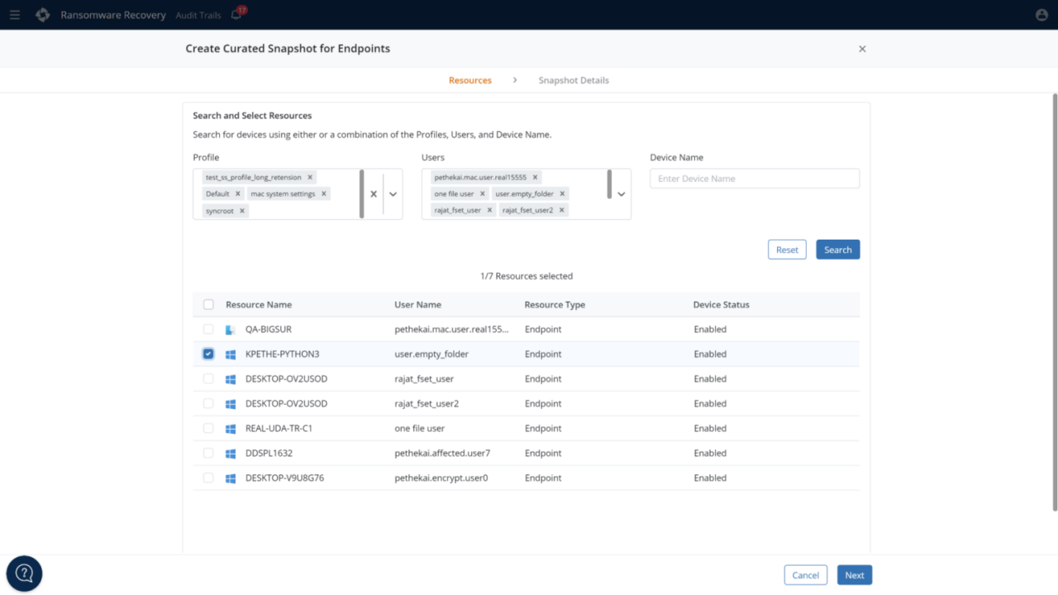Open the Audit Trails menu item
The width and height of the screenshot is (1058, 595).
[x=197, y=15]
